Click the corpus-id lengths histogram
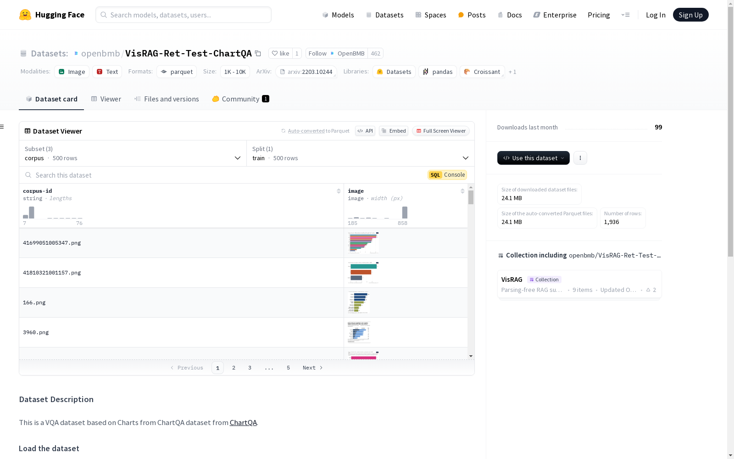The width and height of the screenshot is (734, 459). coord(53,212)
